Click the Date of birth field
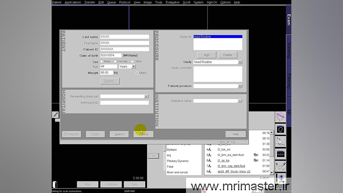Viewport: 343px width, 193px height. [111, 55]
